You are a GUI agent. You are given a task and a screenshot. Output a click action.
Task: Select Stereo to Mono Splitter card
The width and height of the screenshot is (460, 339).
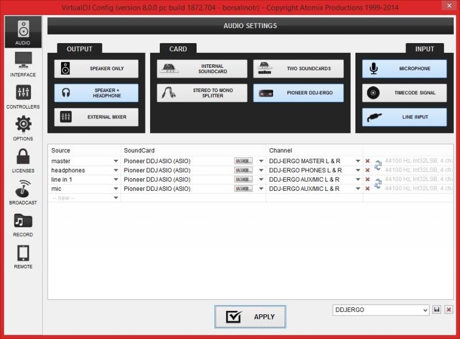tap(202, 93)
